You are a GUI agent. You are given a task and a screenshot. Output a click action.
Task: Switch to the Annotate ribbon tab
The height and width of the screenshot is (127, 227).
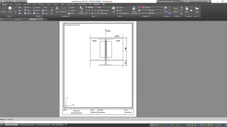(x=18, y=4)
